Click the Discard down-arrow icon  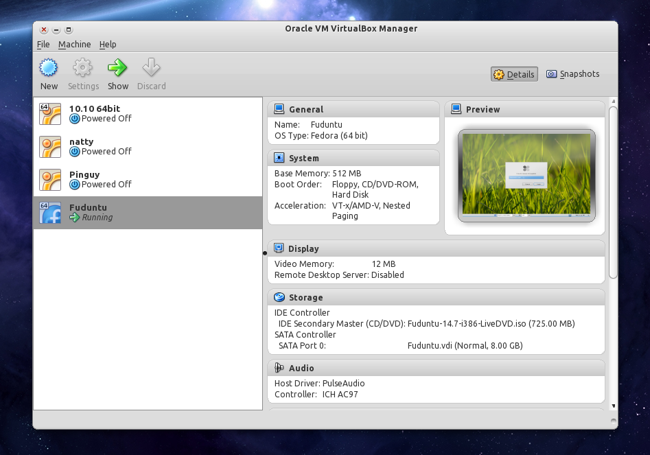click(x=151, y=68)
